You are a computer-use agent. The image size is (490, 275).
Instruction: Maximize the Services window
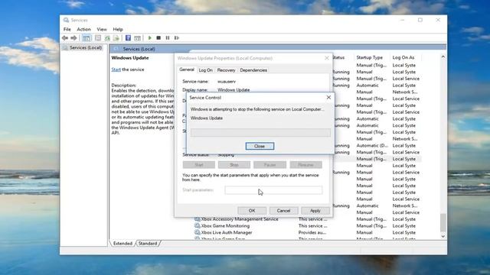tap(420, 20)
